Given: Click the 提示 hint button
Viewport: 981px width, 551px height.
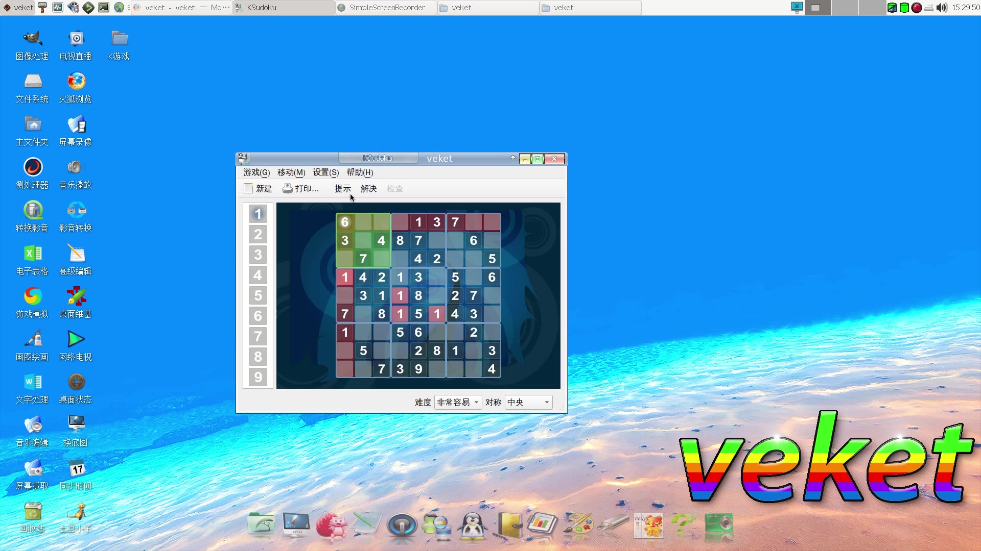Looking at the screenshot, I should (x=342, y=189).
